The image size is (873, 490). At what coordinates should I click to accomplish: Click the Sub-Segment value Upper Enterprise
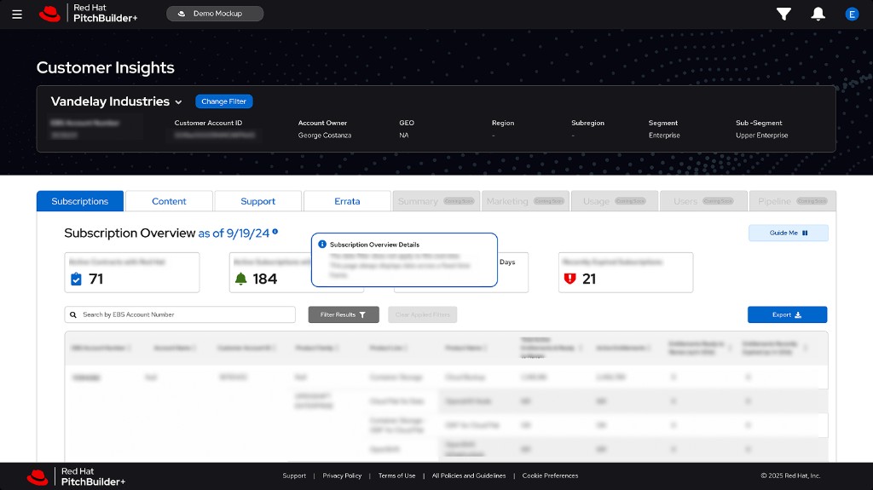761,135
